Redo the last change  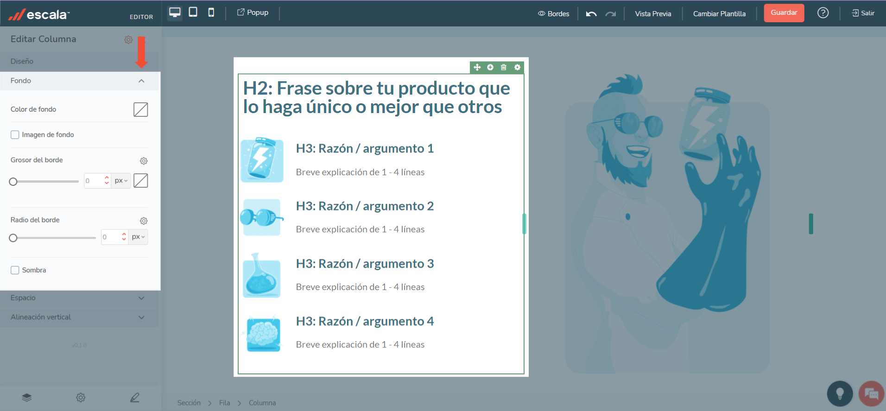[611, 14]
